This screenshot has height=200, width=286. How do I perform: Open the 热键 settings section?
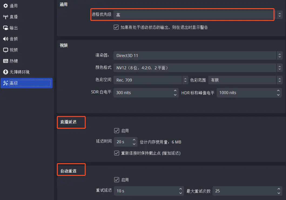coord(27,61)
